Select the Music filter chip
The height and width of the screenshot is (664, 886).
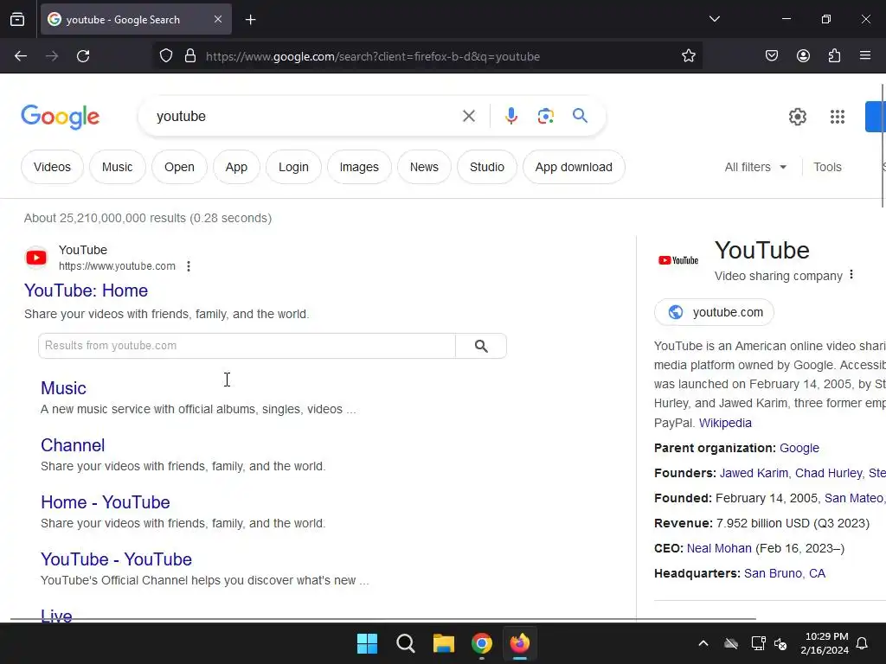coord(117,167)
